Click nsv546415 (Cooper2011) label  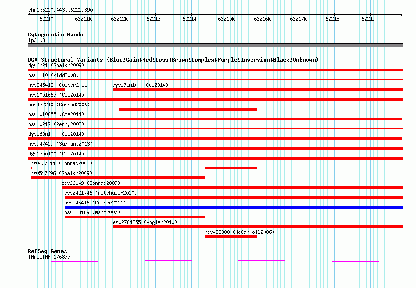click(x=59, y=85)
